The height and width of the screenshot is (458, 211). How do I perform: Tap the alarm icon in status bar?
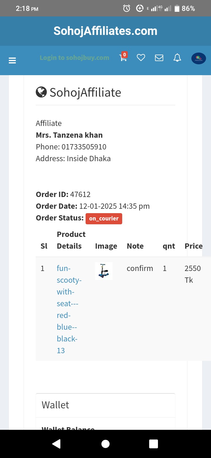127,9
